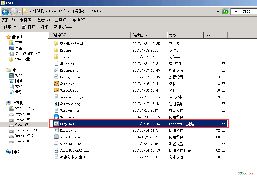Image resolution: width=257 pixels, height=178 pixels.
Task: Click the 打印 toolbar button
Action: [x=45, y=27]
